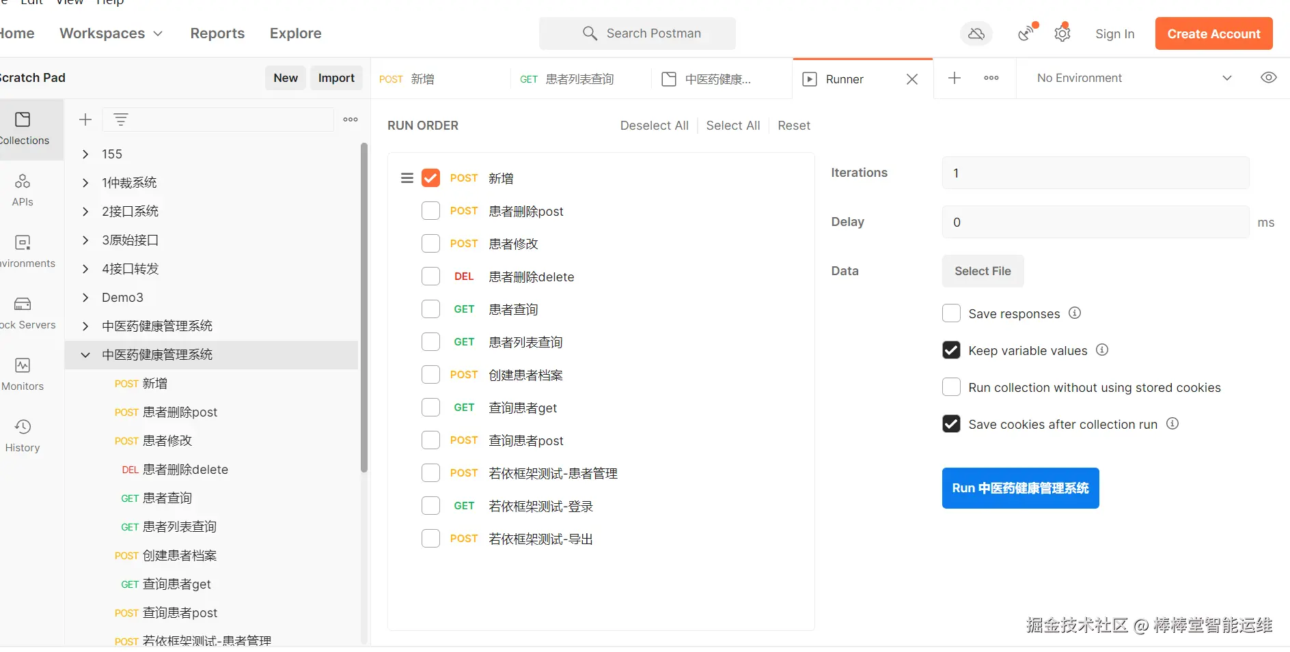This screenshot has width=1290, height=652.
Task: Disable the Keep variable values checkbox
Action: pyautogui.click(x=951, y=350)
